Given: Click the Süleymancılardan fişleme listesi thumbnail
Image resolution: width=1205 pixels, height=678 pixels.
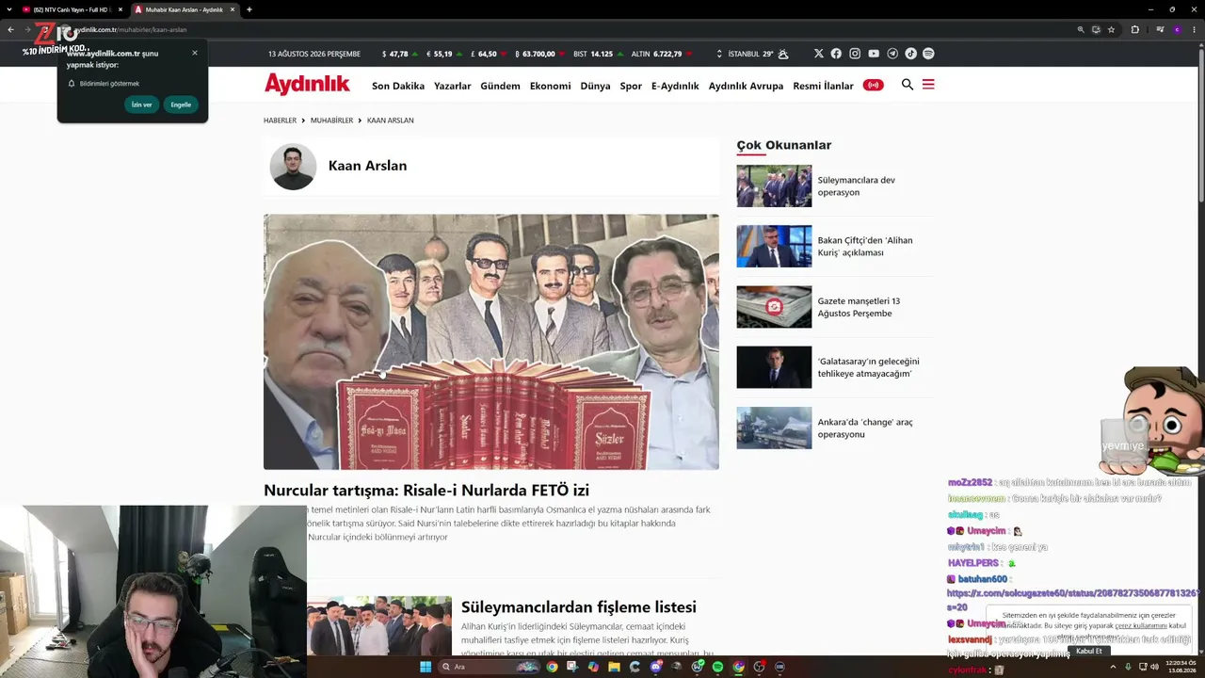Looking at the screenshot, I should [x=379, y=625].
